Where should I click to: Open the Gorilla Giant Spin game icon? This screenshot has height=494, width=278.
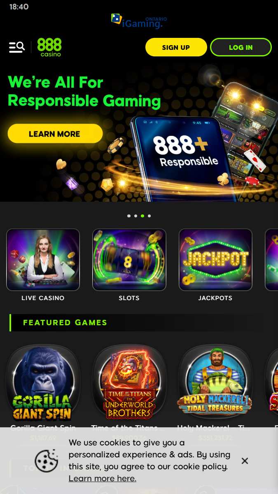[x=43, y=382]
